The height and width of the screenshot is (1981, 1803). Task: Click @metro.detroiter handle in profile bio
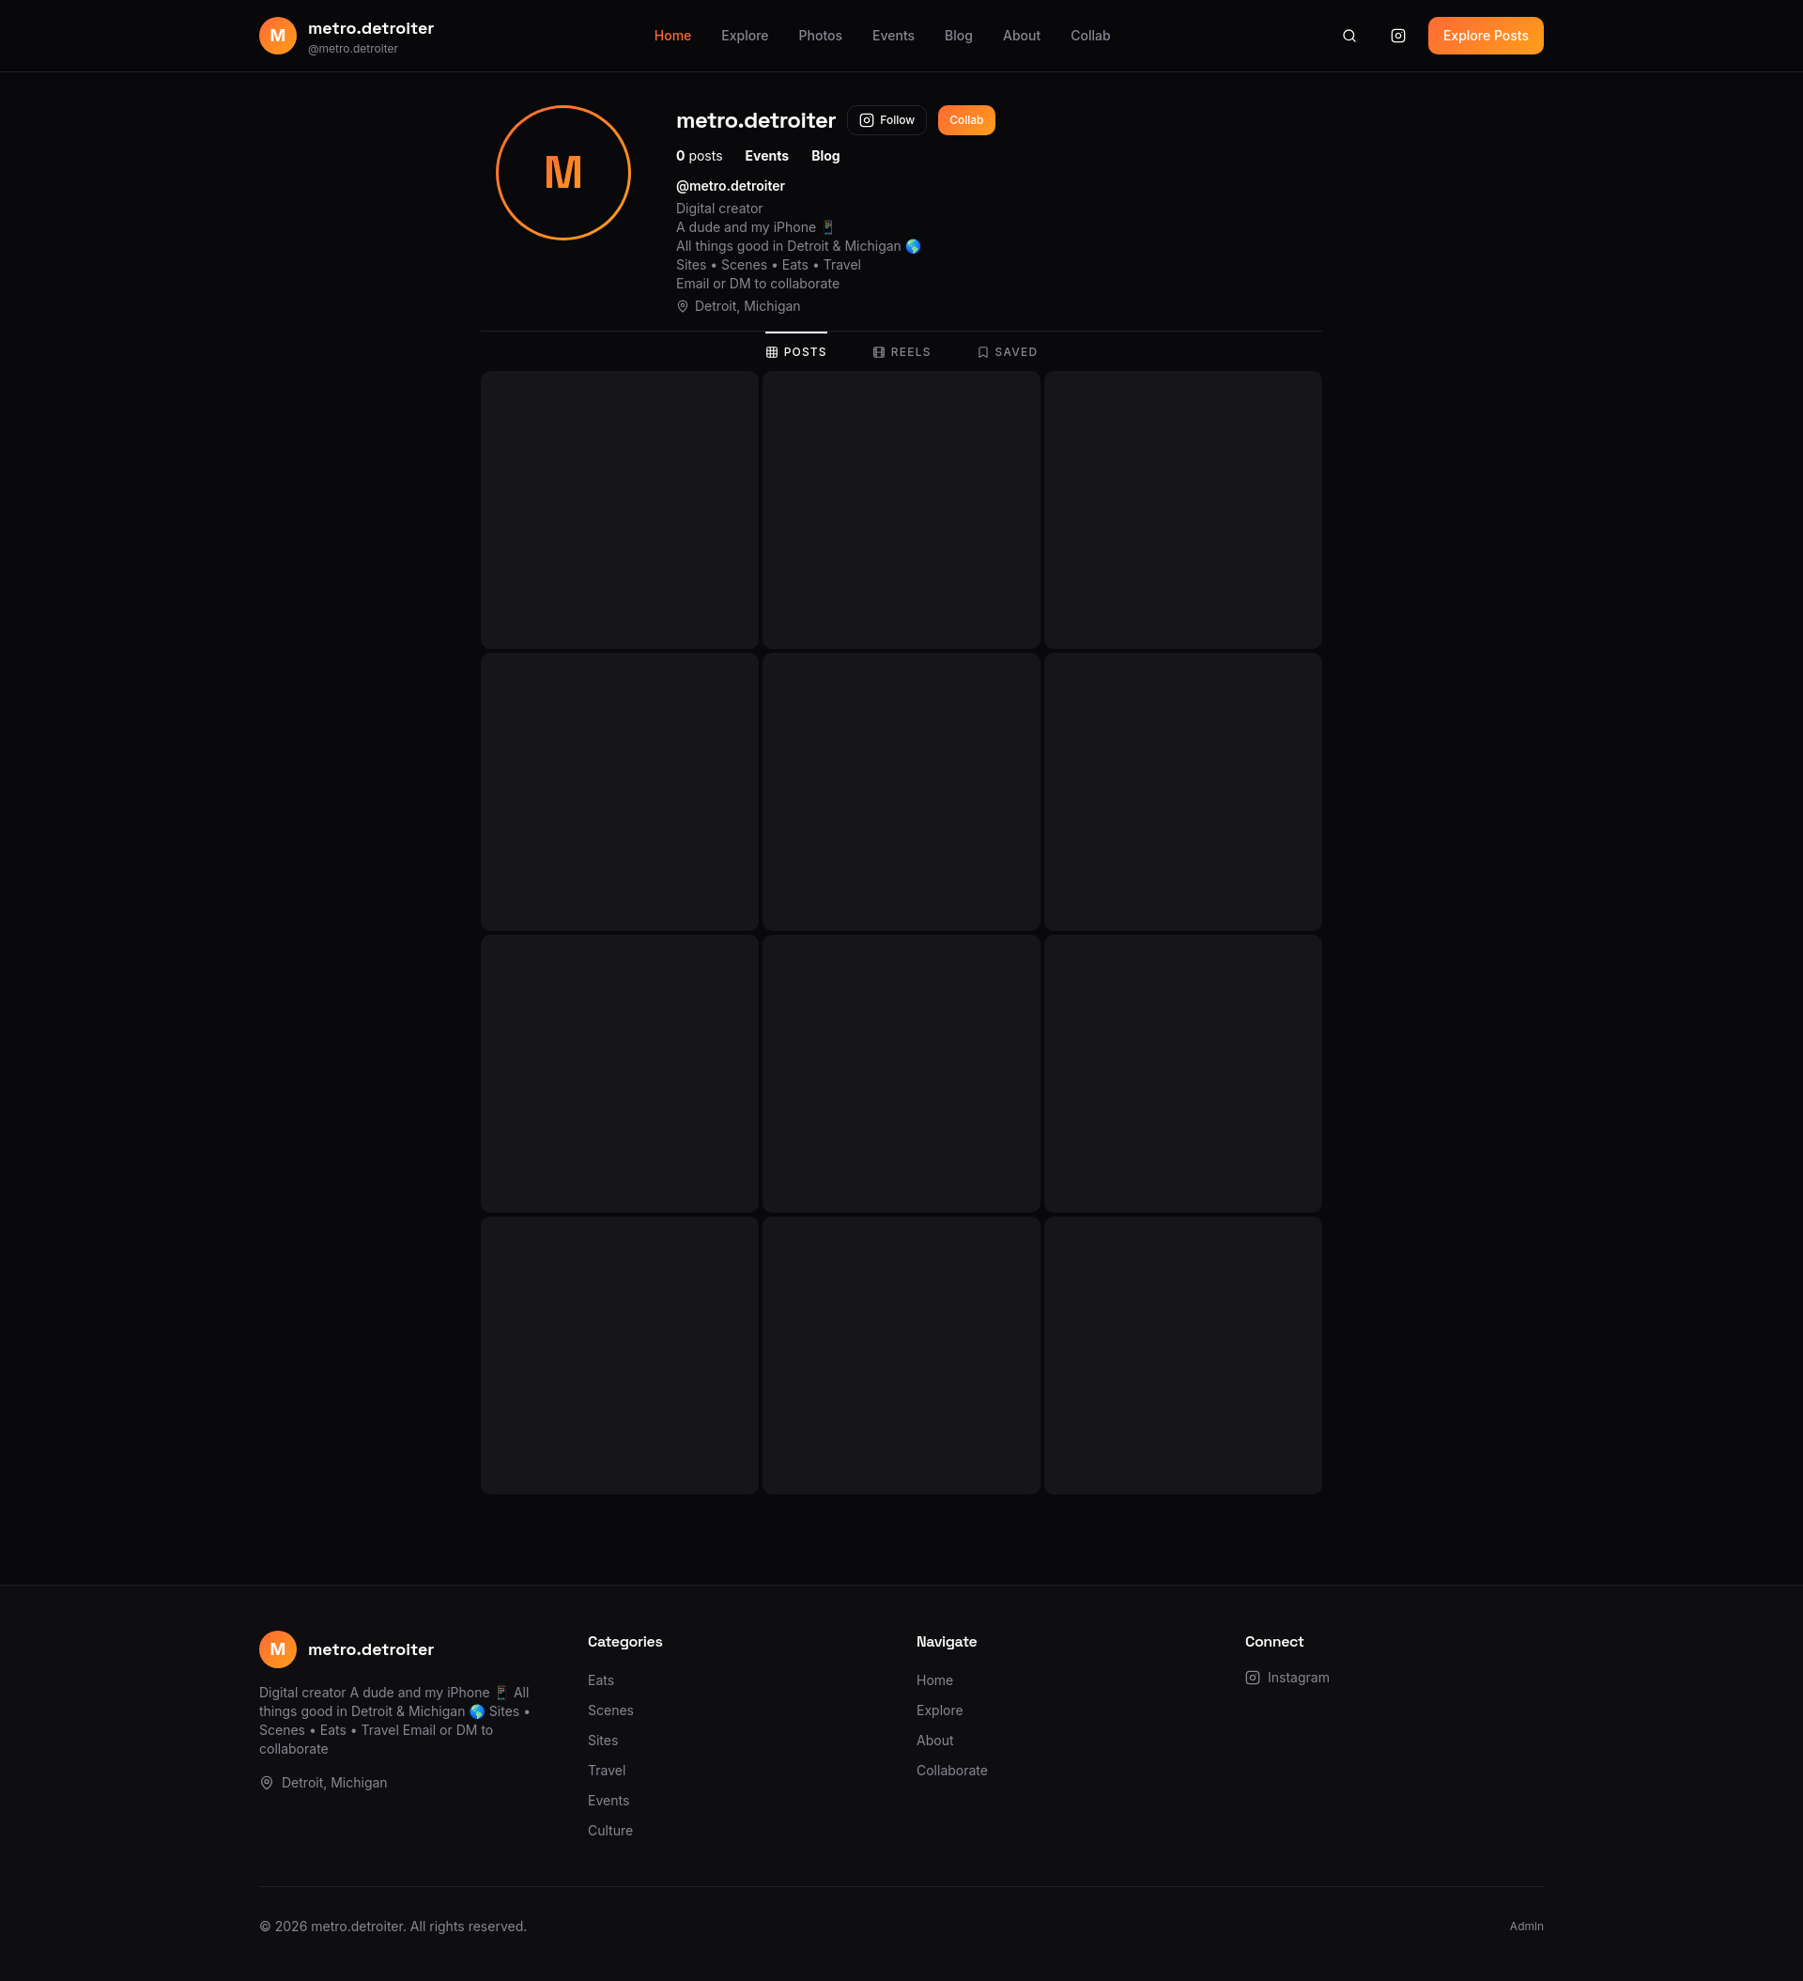(x=730, y=186)
